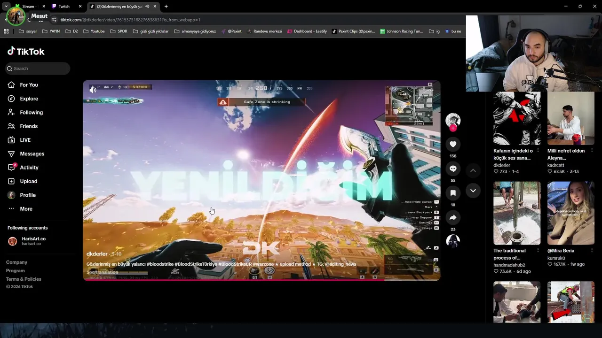Expand the Company footer section
Image resolution: width=602 pixels, height=338 pixels.
coord(16,262)
